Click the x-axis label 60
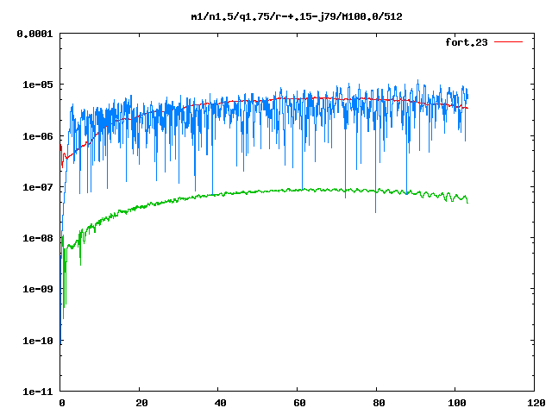This screenshot has height=414, width=552. [299, 403]
